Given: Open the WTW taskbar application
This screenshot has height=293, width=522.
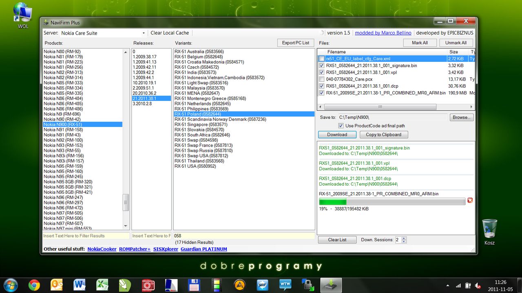Looking at the screenshot, I should pos(285,285).
